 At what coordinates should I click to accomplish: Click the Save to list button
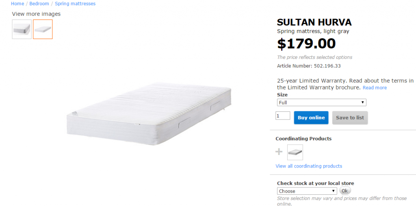pyautogui.click(x=350, y=118)
